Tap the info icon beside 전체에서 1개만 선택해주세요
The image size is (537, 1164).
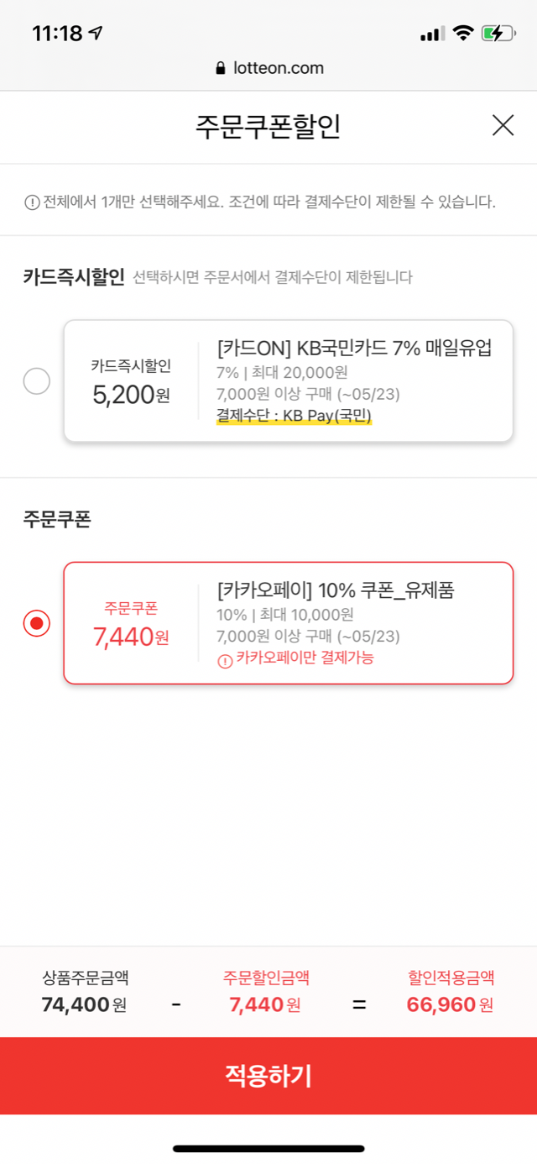pos(32,202)
